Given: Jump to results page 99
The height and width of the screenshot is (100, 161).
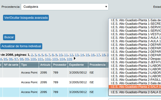Looking at the screenshot, I should click(27, 59).
